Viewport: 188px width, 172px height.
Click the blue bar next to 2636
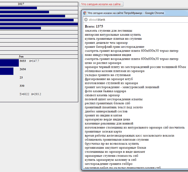[7, 71]
